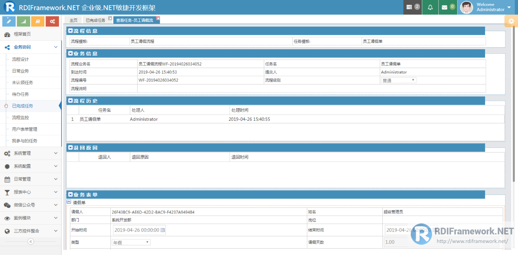Open the Welcome Administrator dropdown arrow
The width and height of the screenshot is (518, 255).
[x=509, y=7]
